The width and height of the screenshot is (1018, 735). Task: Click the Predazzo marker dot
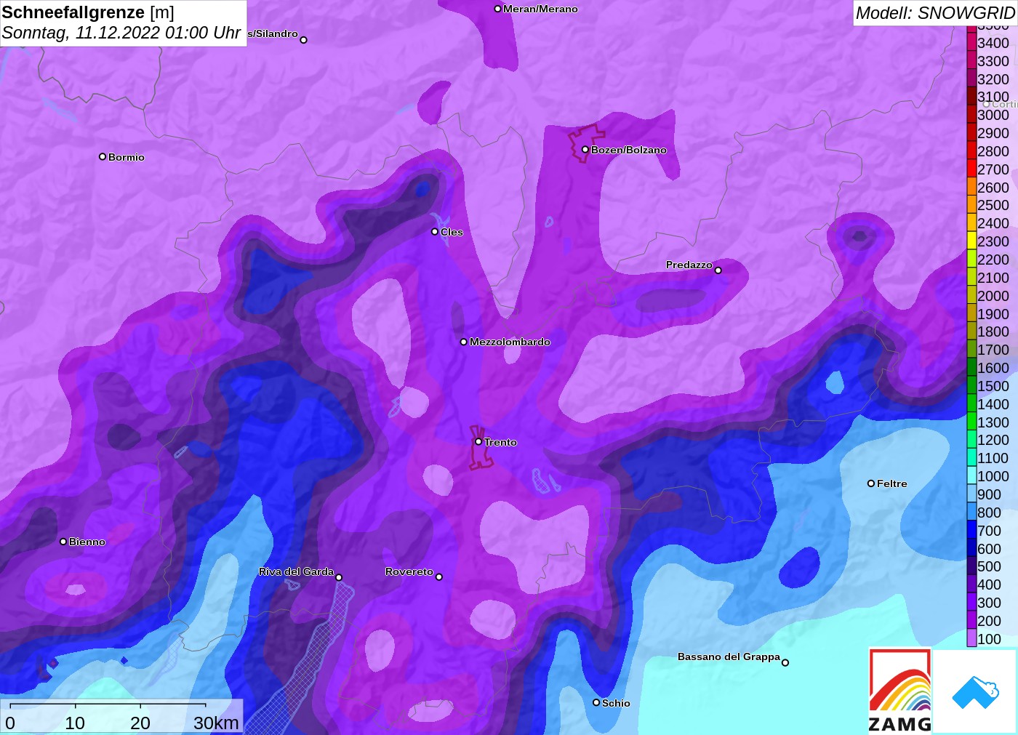(718, 270)
